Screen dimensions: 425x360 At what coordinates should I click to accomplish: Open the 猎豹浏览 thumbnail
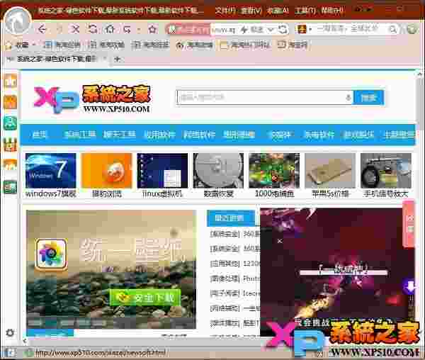click(x=106, y=175)
